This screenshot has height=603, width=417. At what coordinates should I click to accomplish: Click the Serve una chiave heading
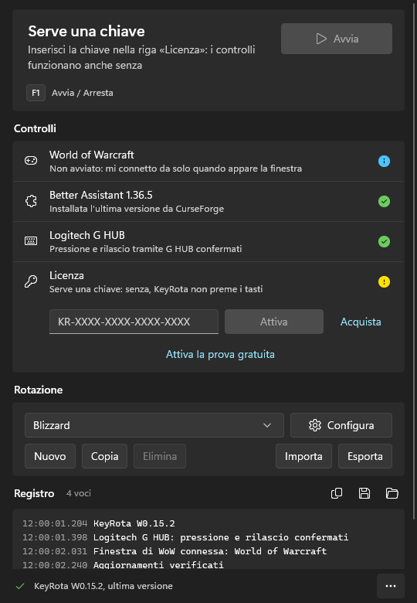click(86, 31)
